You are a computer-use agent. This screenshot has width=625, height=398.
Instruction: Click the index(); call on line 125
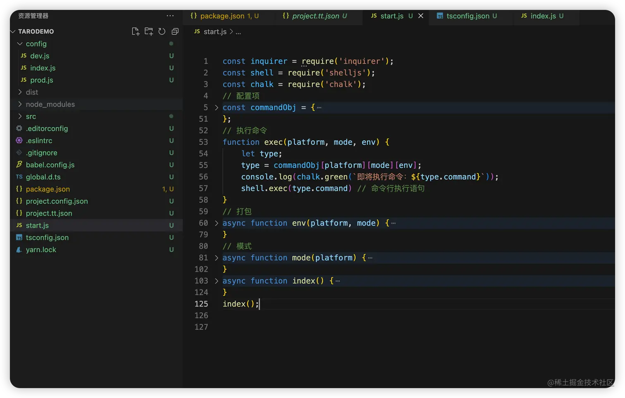[241, 304]
